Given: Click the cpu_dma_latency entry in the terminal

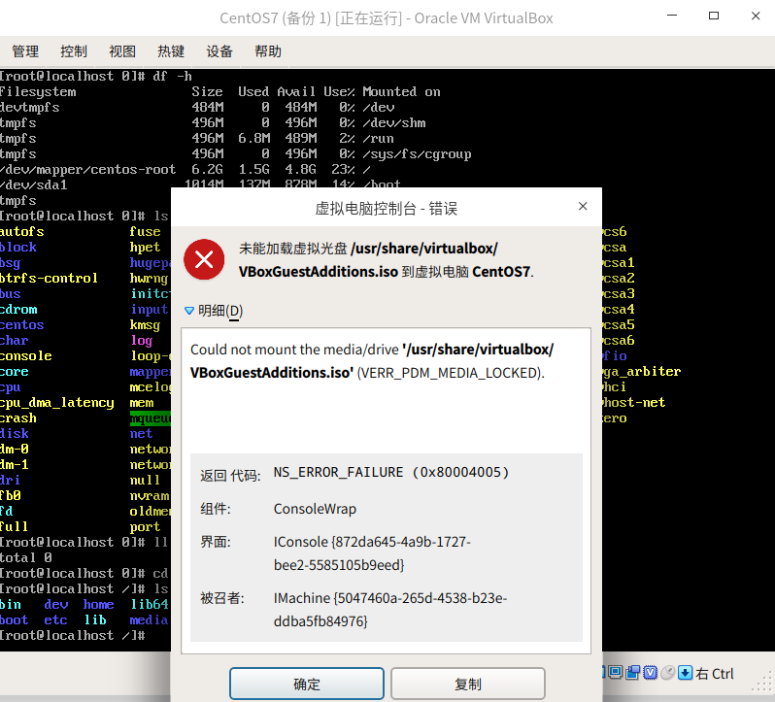Looking at the screenshot, I should pos(57,403).
